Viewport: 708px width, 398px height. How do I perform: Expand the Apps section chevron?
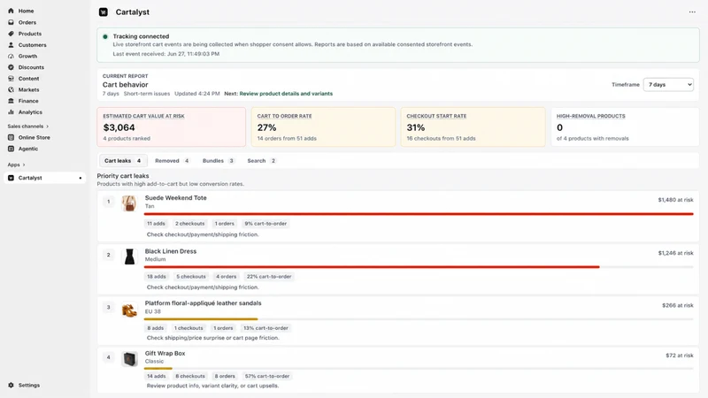24,165
